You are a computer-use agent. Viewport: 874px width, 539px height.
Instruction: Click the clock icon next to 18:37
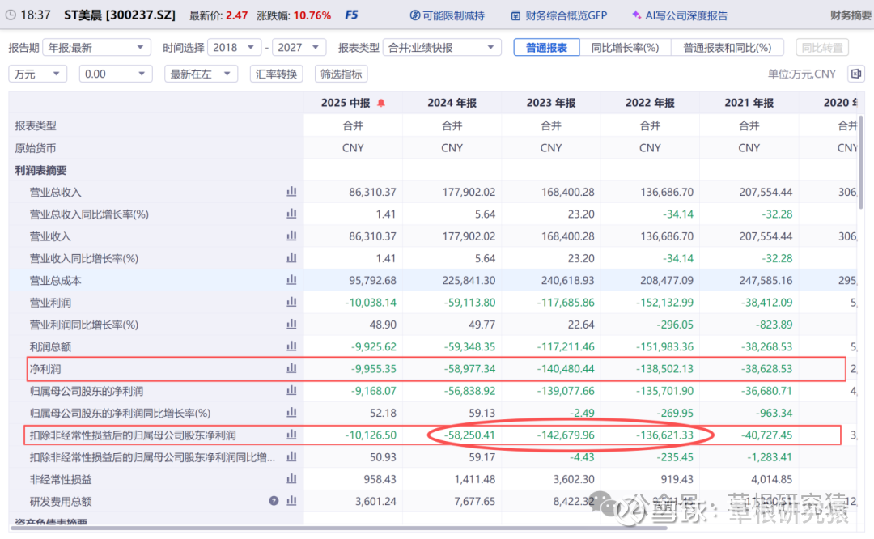[9, 15]
